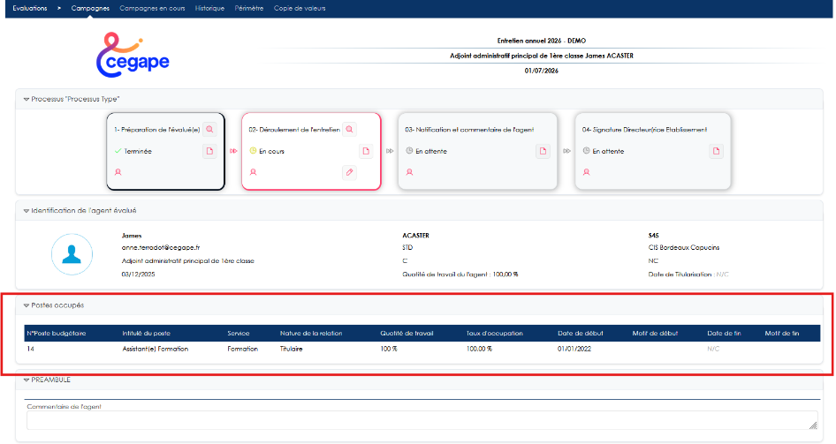Open the Copie de valeurs tab
Image resolution: width=836 pixels, height=444 pixels.
300,9
